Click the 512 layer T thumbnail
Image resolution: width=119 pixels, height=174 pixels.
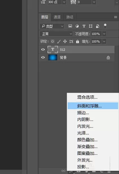click(x=53, y=49)
